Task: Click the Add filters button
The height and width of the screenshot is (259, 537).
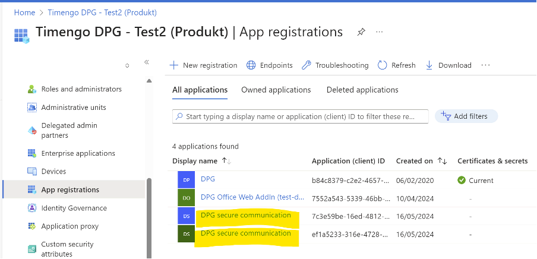Action: tap(466, 116)
